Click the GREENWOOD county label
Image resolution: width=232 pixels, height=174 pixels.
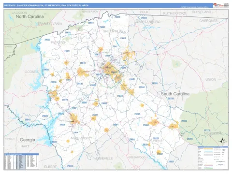tap(137, 157)
